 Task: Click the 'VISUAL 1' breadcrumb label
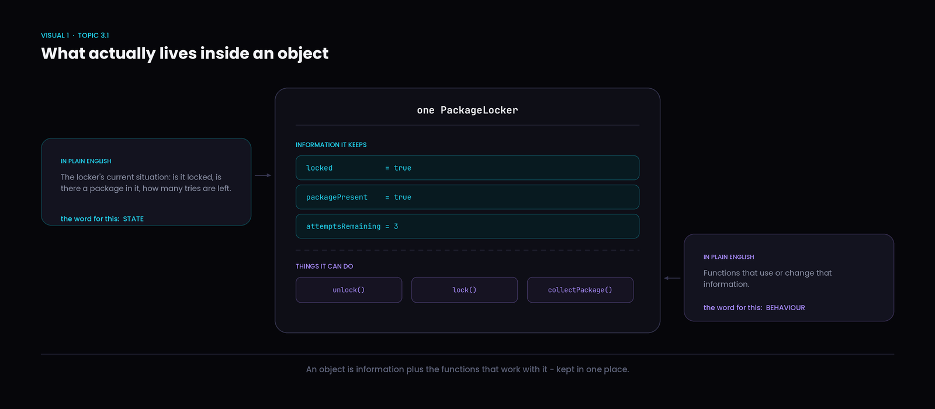55,36
